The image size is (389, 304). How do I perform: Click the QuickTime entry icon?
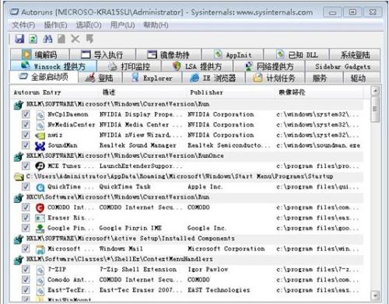(40, 187)
